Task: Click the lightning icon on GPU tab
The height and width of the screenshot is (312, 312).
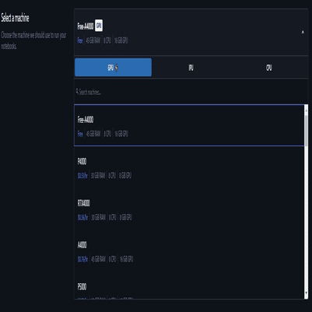Action: click(x=117, y=68)
